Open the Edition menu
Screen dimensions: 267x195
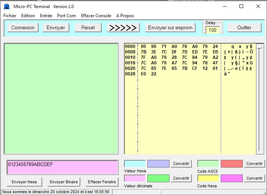tap(28, 16)
